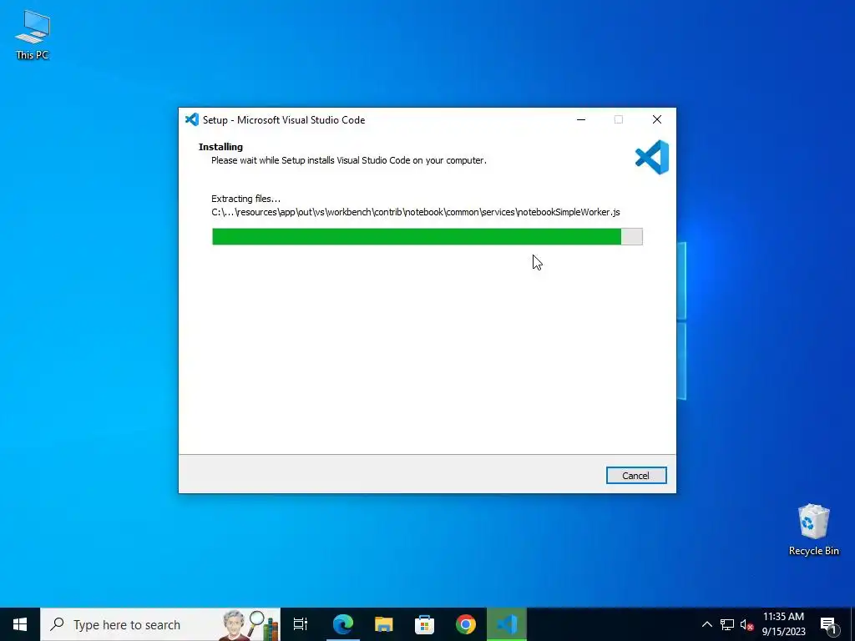The image size is (855, 641).
Task: Open Recycle Bin desktop icon
Action: 813,530
